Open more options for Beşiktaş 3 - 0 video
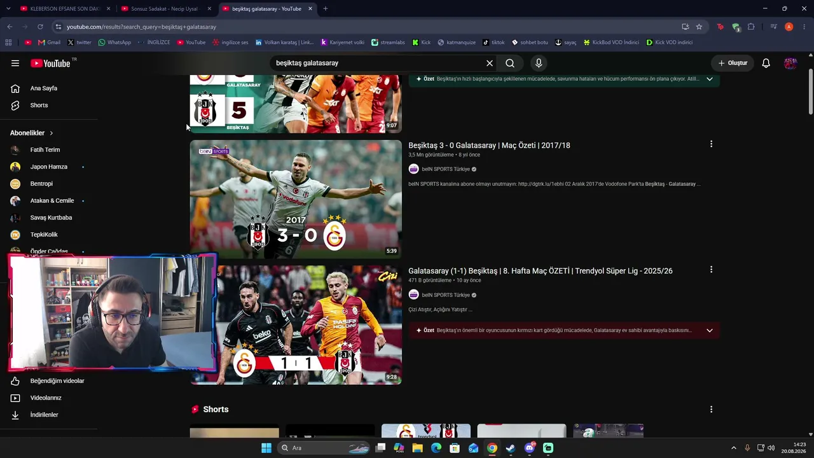 click(711, 144)
